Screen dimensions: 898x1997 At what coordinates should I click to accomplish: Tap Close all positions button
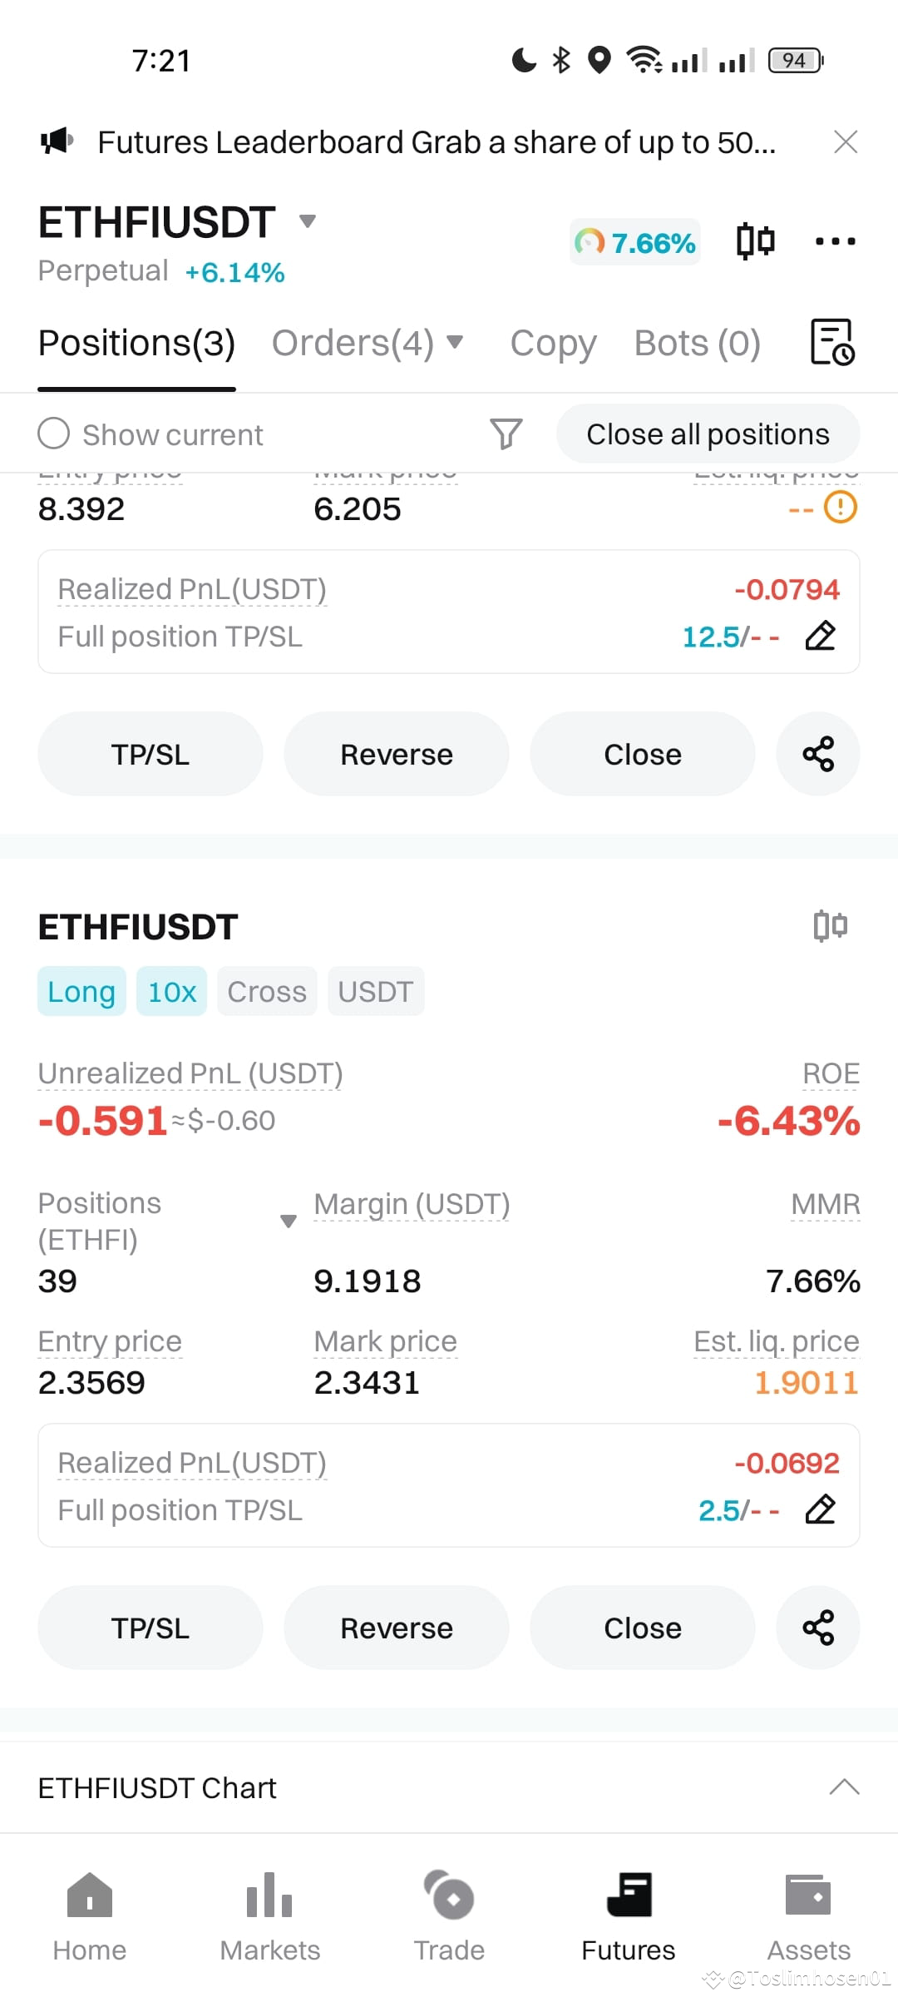(708, 434)
